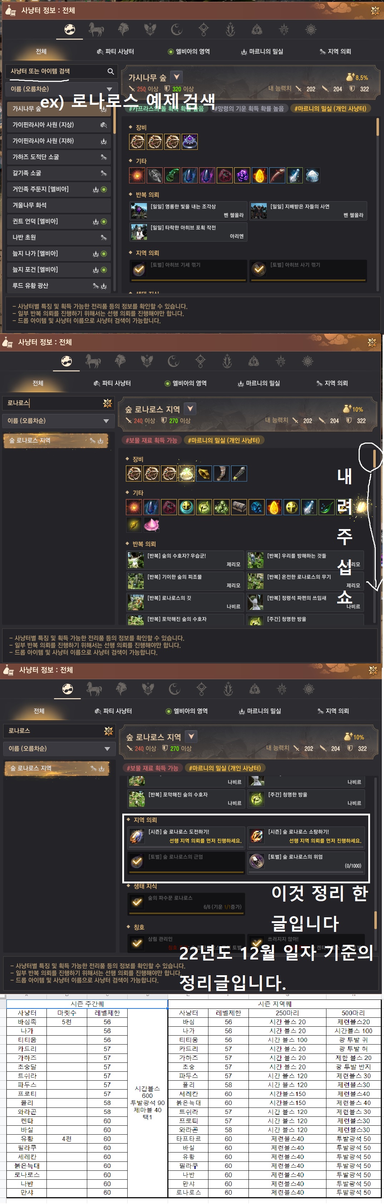Screen dimensions: 384x1204
Task: Click the treasure chest item icon under 기타
Action: click(x=239, y=507)
